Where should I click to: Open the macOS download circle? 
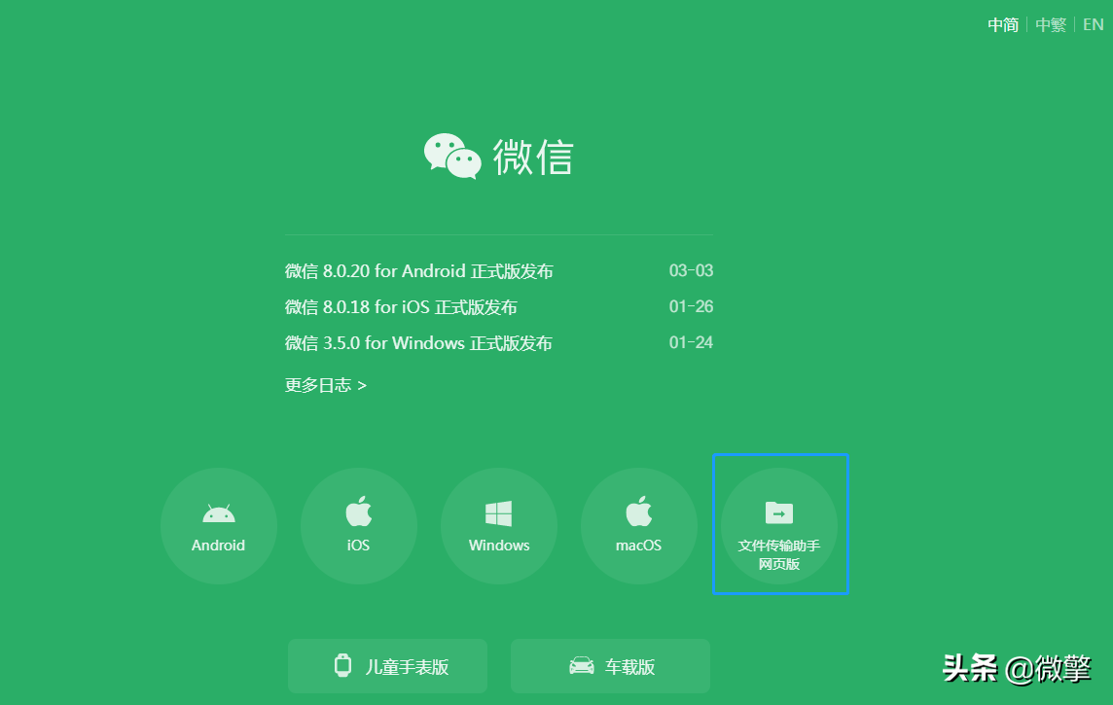click(x=639, y=525)
